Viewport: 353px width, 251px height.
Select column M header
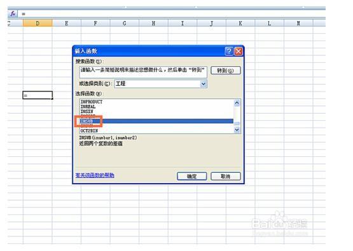(298, 23)
